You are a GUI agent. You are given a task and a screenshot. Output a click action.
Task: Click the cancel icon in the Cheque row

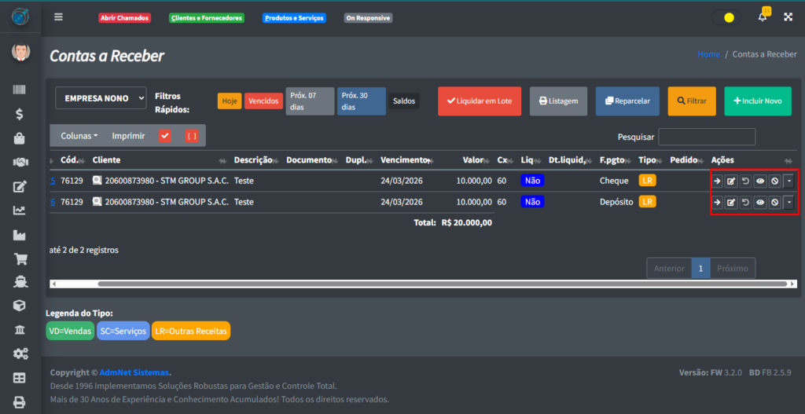774,181
